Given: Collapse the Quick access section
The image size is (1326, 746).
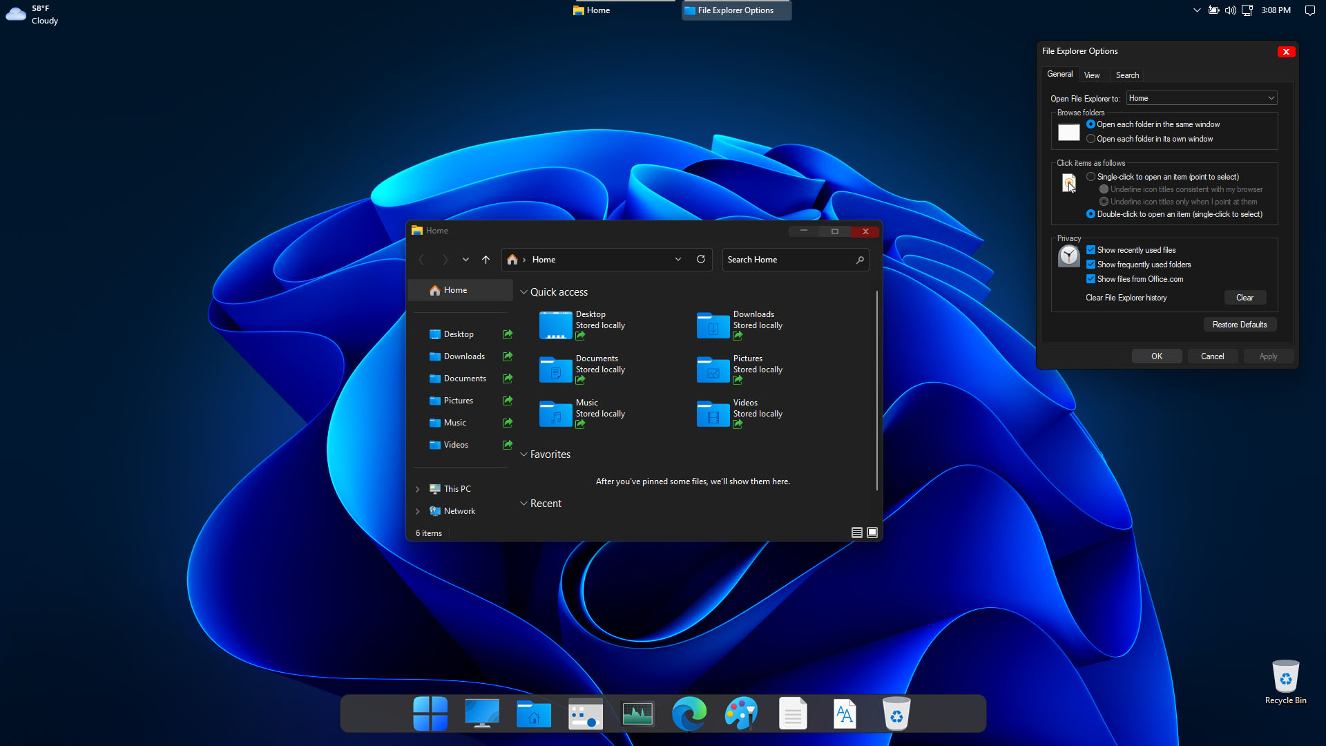Looking at the screenshot, I should (x=523, y=292).
